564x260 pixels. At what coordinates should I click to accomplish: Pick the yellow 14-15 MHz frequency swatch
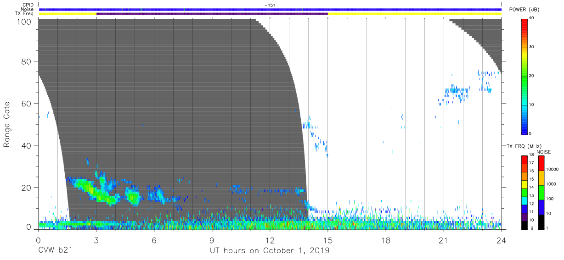525,184
